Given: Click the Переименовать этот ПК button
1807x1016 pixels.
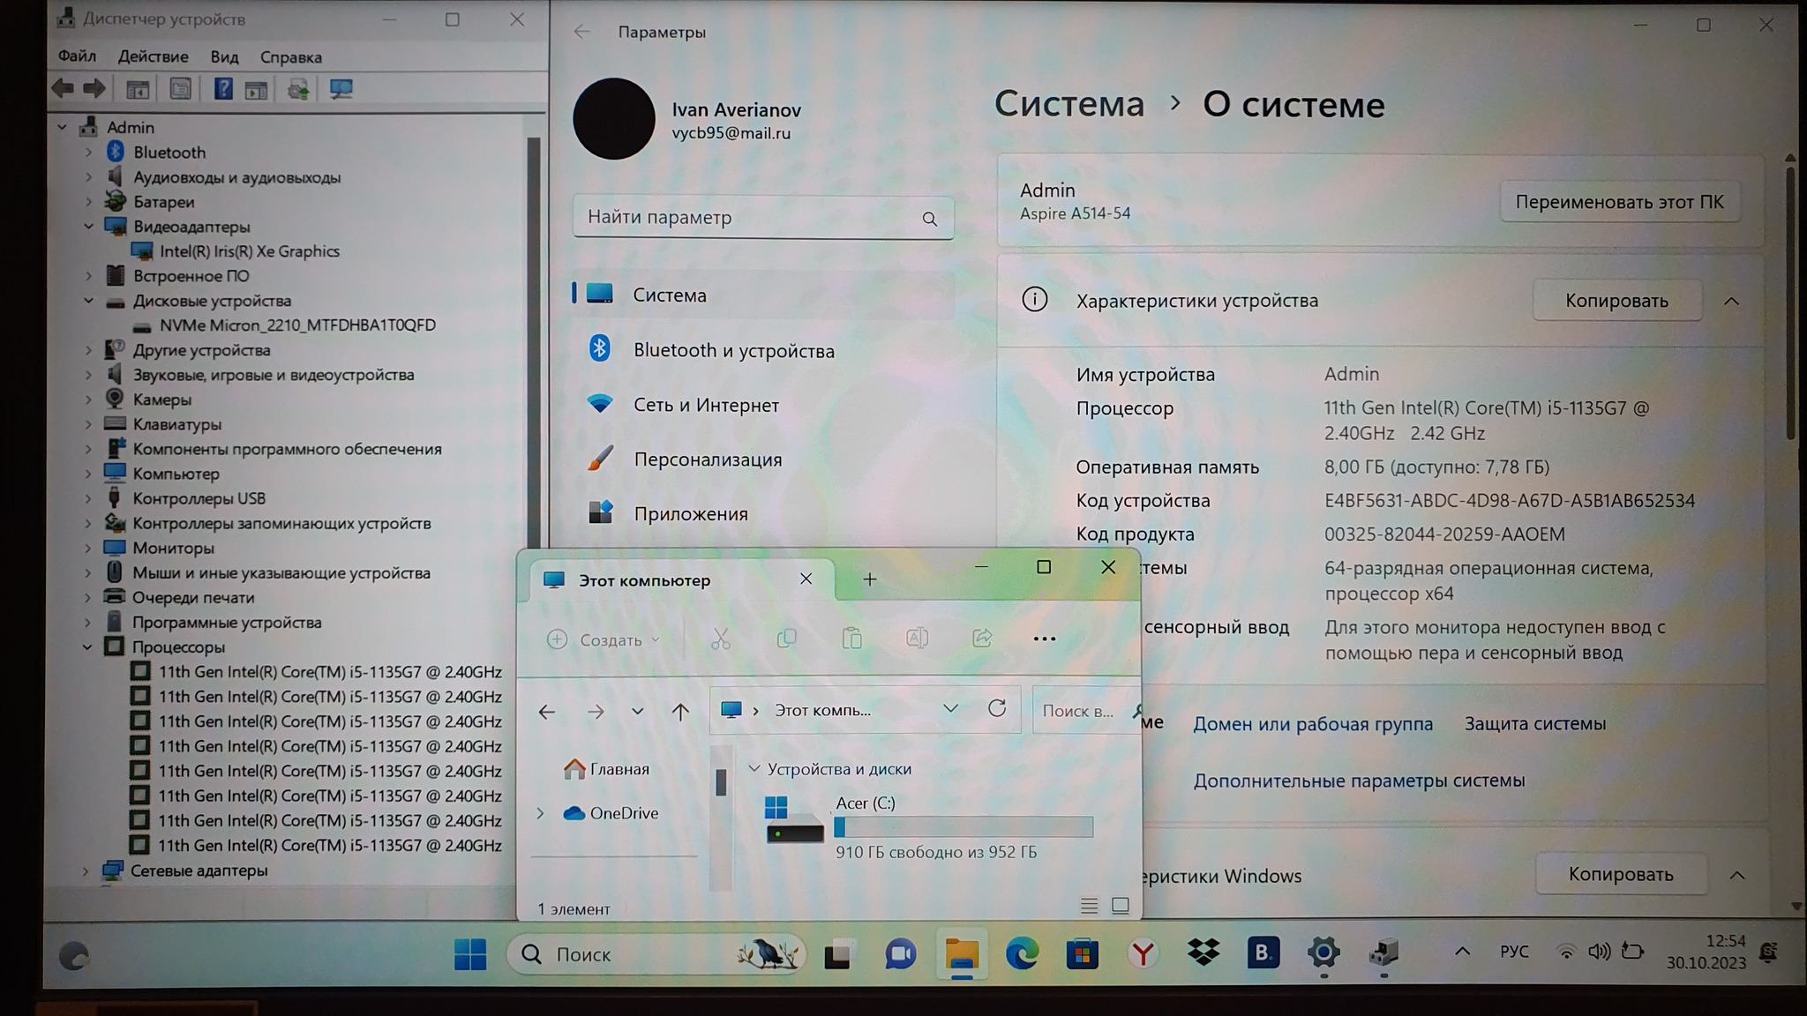Looking at the screenshot, I should click(x=1619, y=202).
